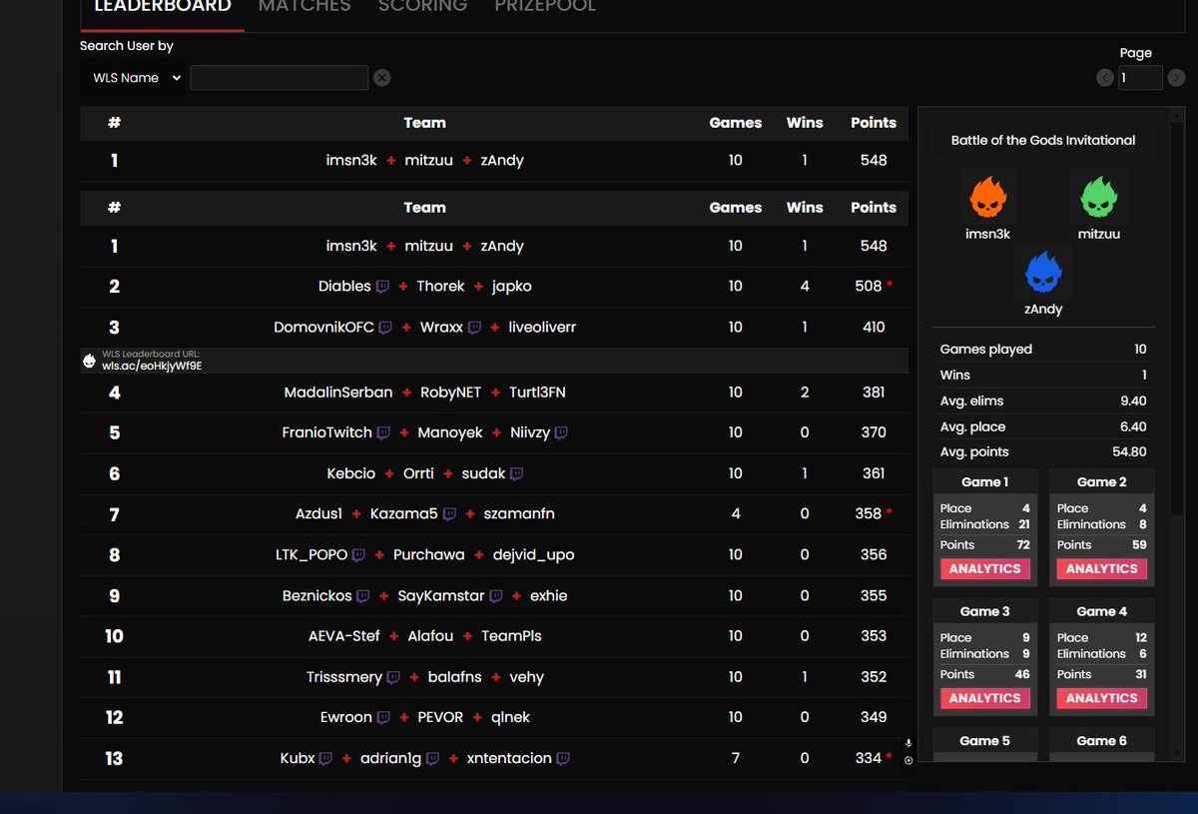Image resolution: width=1198 pixels, height=814 pixels.
Task: Open Niivzy Twitch icon
Action: click(x=561, y=433)
